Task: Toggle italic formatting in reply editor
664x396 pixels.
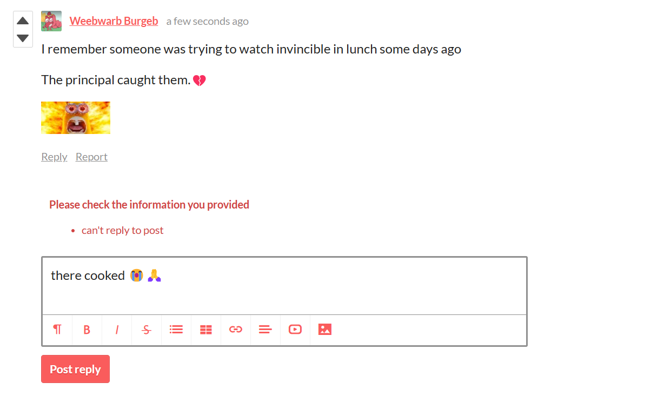Action: [116, 330]
